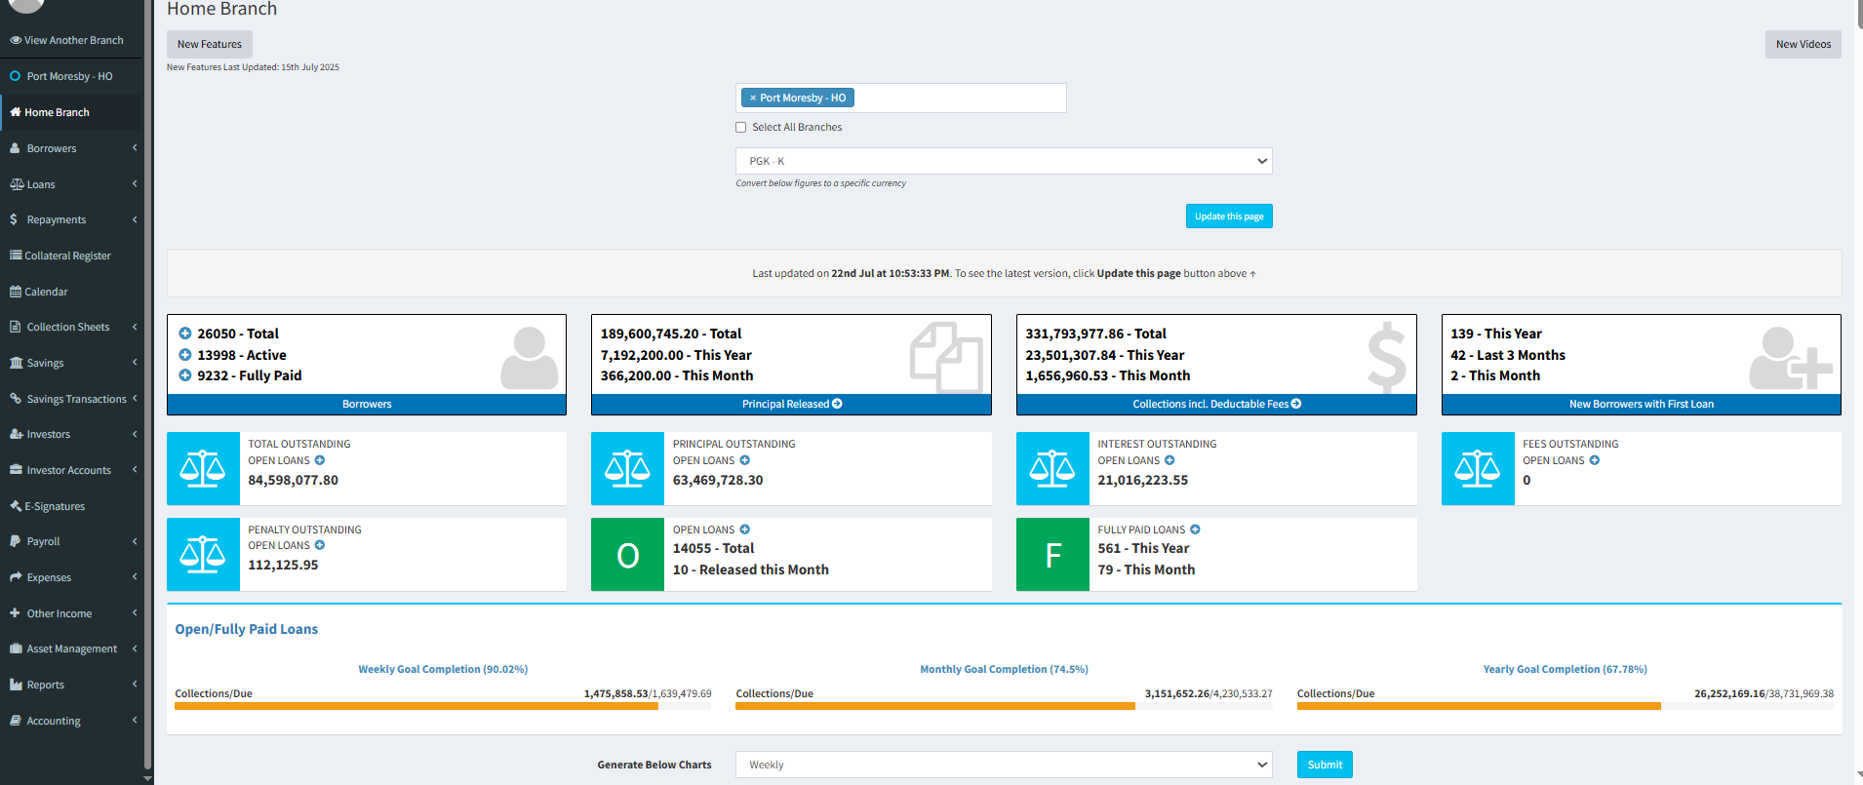Click the plus icon beside 9232 Fully Paid
This screenshot has width=1863, height=785.
185,375
